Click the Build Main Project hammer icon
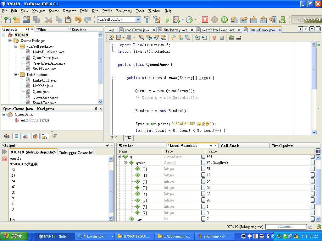 (x=147, y=20)
